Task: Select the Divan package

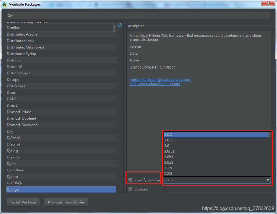Action: 61,92
